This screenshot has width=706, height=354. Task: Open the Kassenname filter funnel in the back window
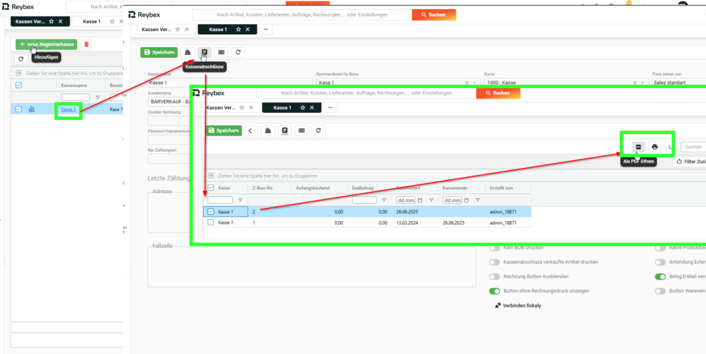[98, 97]
